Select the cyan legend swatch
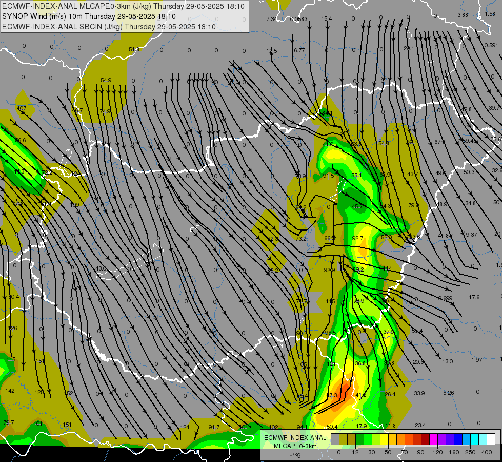Viewport: 502px width, 462px height. (x=474, y=439)
